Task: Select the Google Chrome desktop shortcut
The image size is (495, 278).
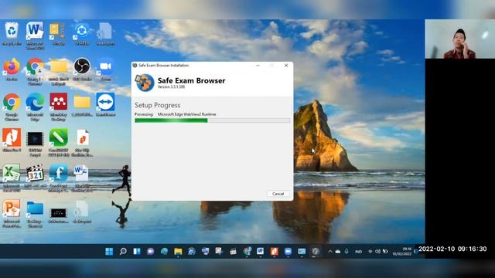Action: tap(12, 107)
